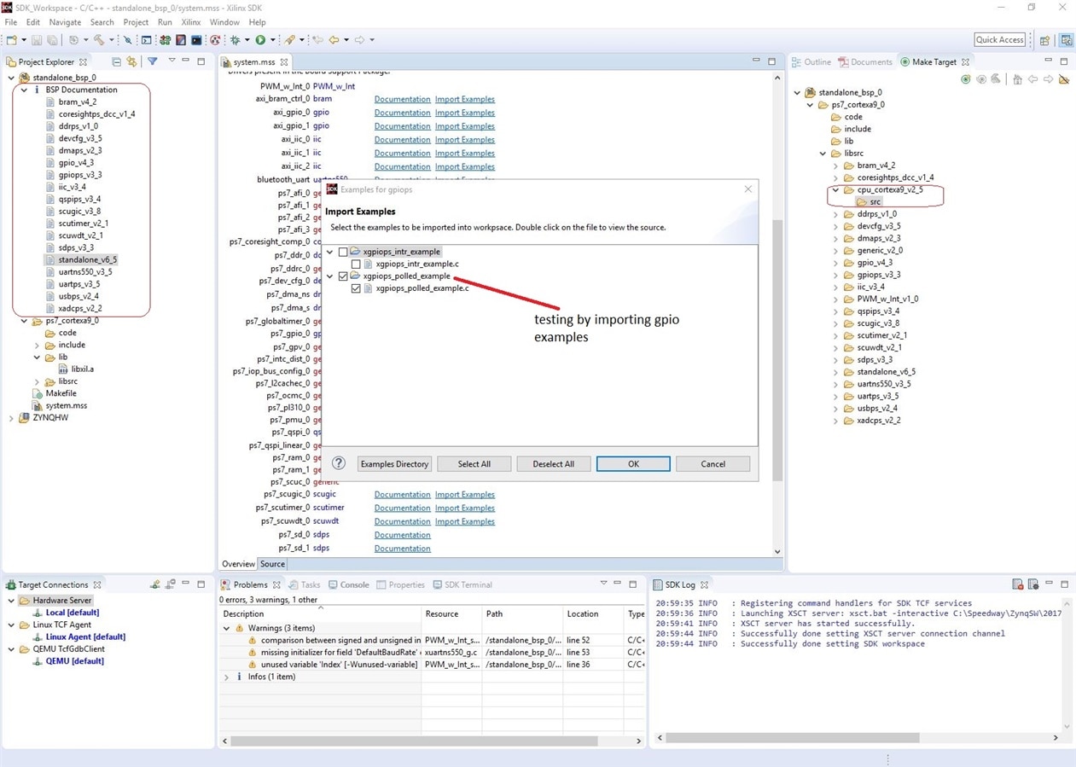This screenshot has width=1076, height=767.
Task: Click the Program FPGA toolbar icon
Action: (x=165, y=39)
